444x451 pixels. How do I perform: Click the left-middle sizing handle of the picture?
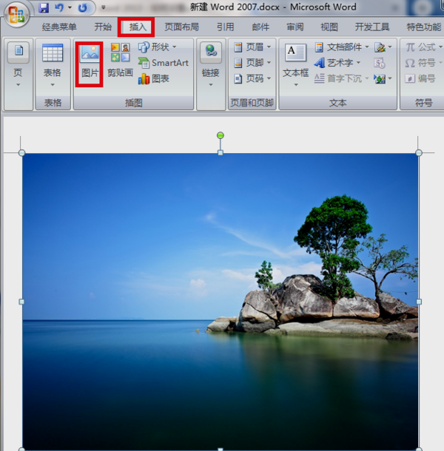click(21, 302)
